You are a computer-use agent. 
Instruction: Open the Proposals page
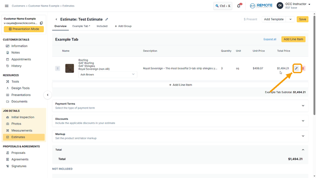point(18,153)
